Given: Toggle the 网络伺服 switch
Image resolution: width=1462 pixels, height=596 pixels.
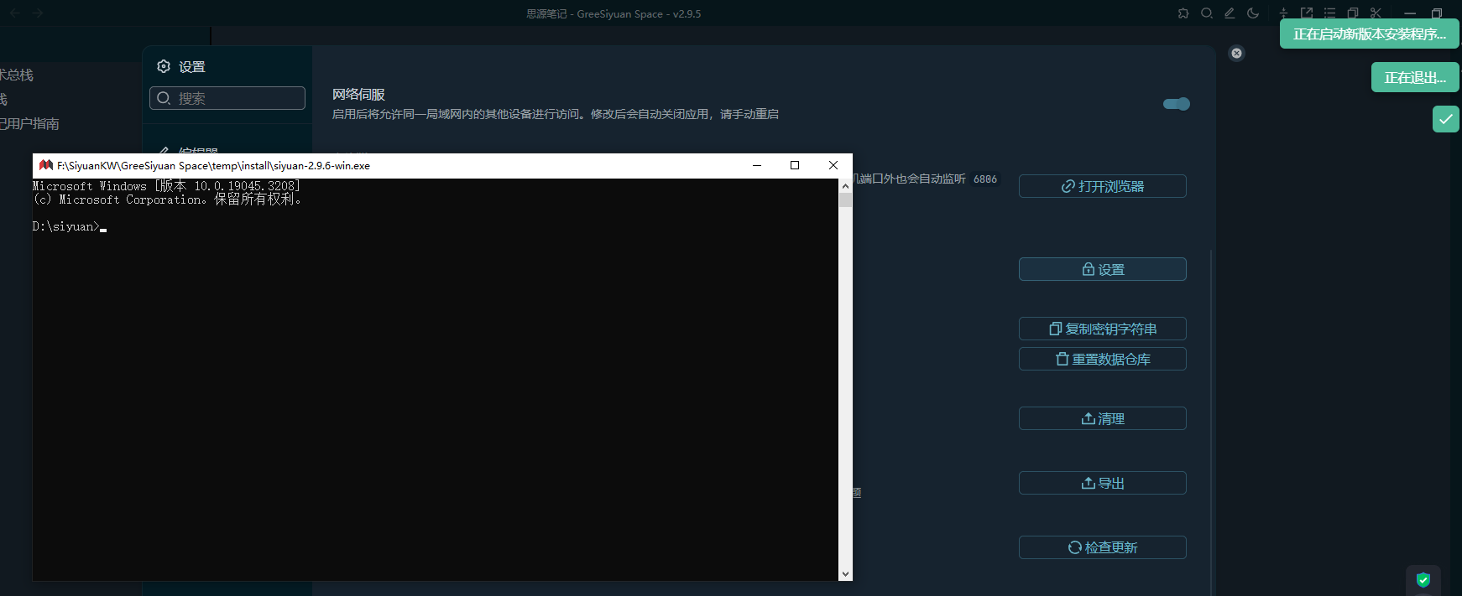Looking at the screenshot, I should (1177, 104).
